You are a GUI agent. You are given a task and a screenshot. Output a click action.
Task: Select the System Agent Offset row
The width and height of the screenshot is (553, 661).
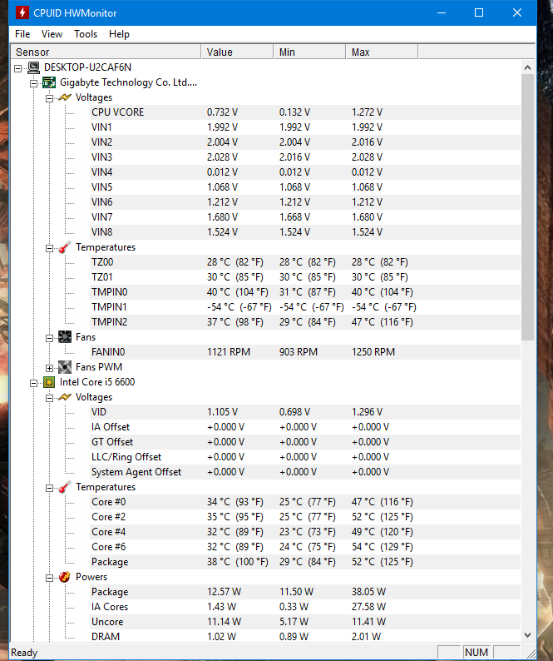[305, 472]
